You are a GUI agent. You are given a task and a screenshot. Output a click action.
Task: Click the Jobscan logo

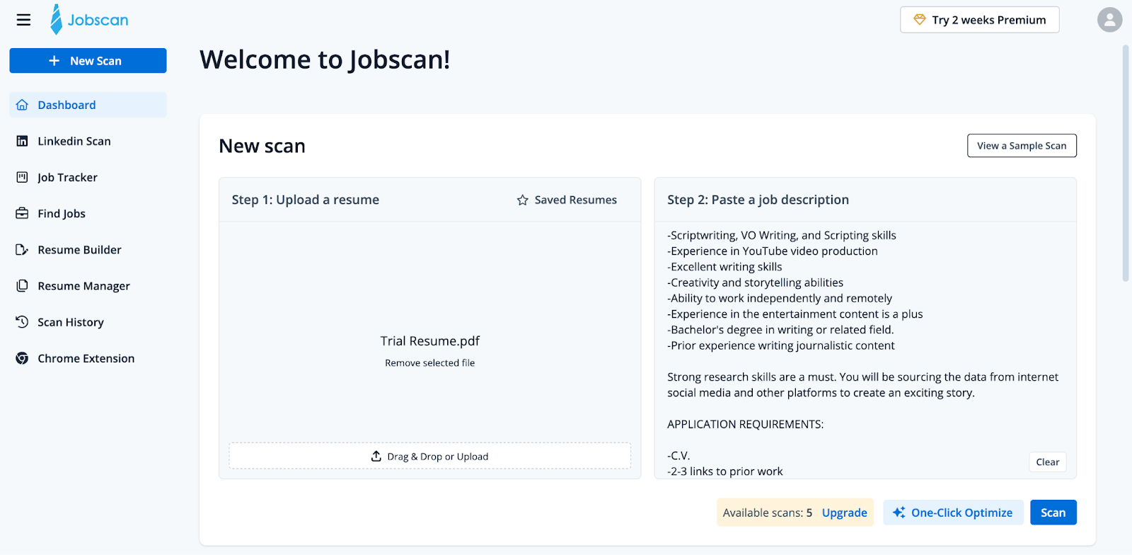89,20
